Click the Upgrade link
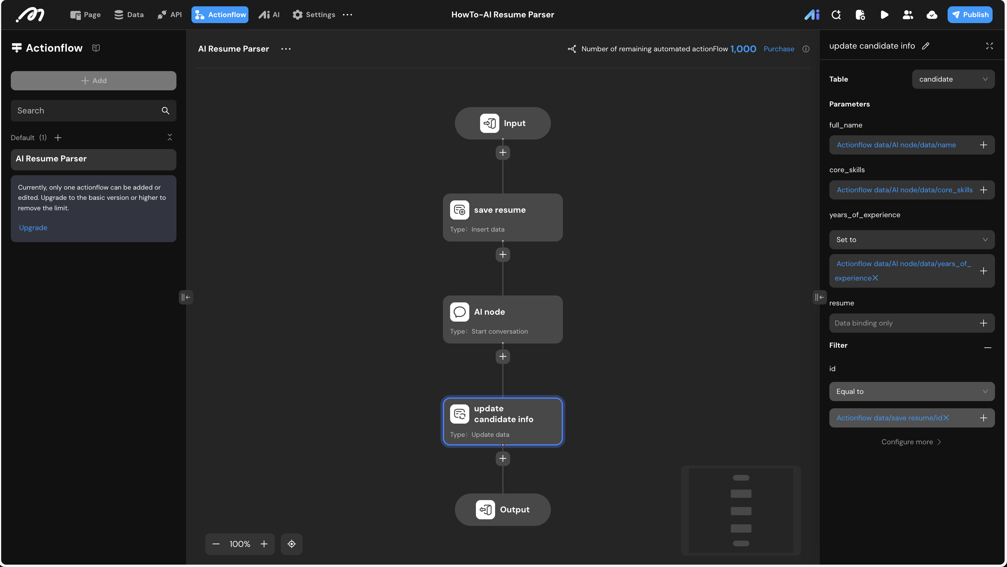1007x567 pixels. pyautogui.click(x=33, y=228)
